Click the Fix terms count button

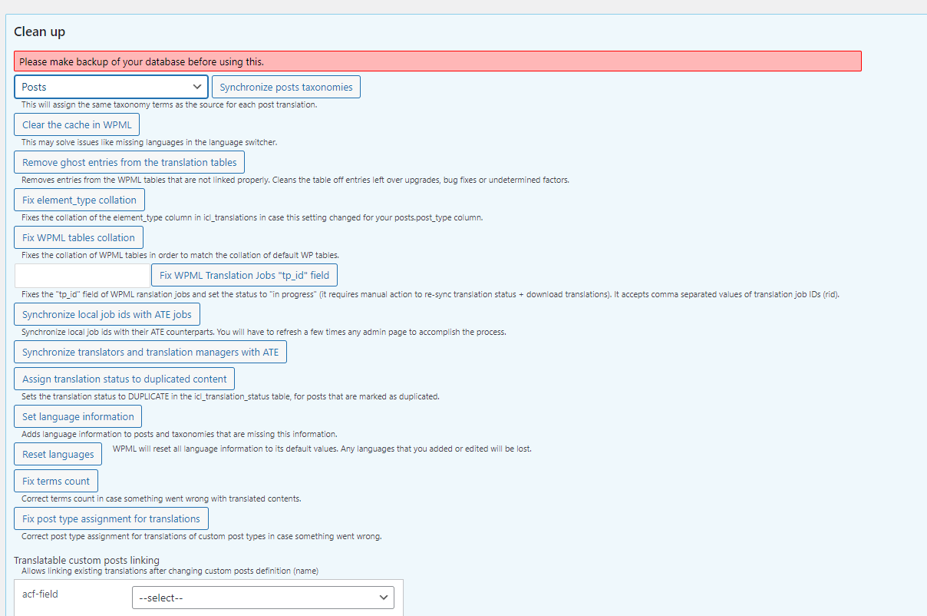tap(56, 481)
